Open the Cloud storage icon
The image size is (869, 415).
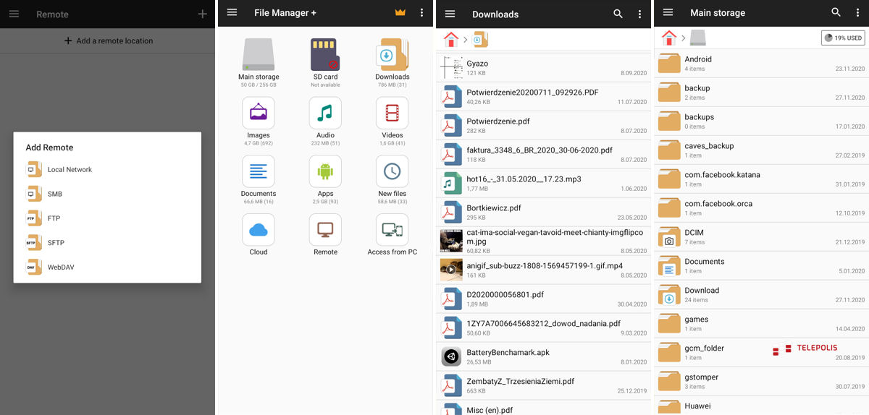tap(259, 230)
